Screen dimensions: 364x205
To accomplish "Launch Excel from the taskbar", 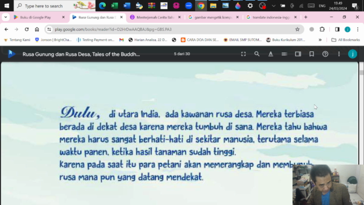I will click(x=114, y=6).
